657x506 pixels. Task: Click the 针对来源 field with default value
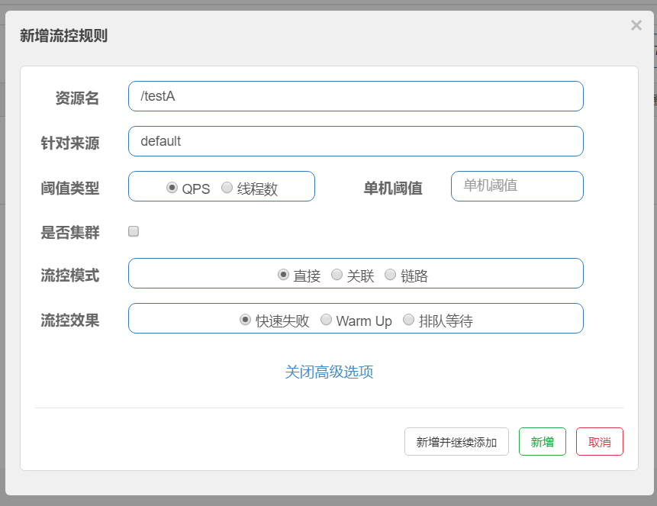coord(356,141)
